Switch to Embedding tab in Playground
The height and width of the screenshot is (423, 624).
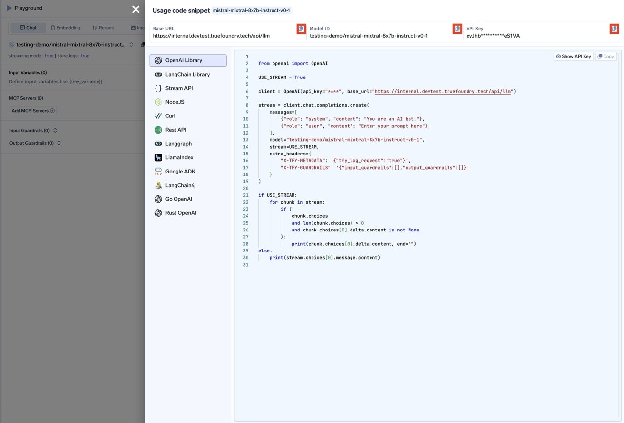[x=65, y=28]
